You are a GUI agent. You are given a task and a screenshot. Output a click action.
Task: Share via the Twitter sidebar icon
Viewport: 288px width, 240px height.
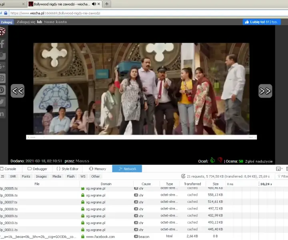pos(2,102)
